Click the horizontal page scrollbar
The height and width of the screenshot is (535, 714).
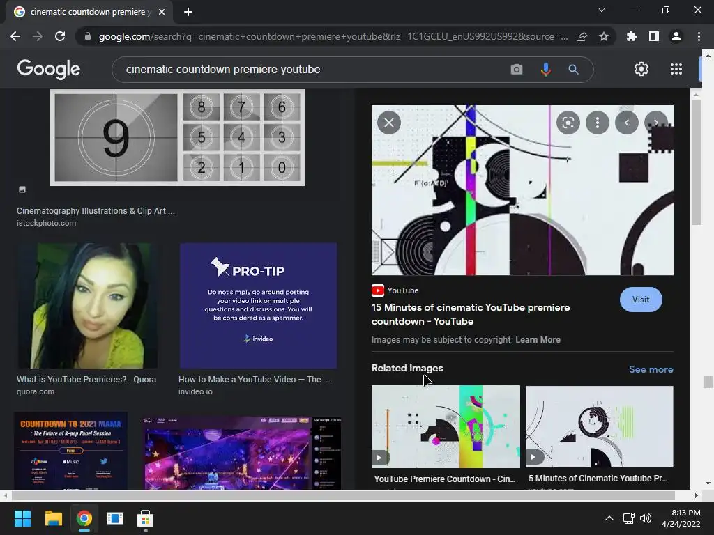[x=343, y=495]
